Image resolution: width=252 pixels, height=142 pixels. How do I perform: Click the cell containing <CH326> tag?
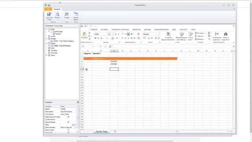(114, 62)
